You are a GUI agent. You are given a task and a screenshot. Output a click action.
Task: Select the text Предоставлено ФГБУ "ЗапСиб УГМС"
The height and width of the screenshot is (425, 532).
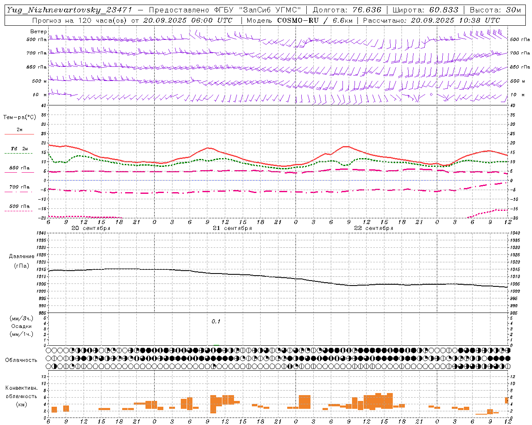[225, 10]
